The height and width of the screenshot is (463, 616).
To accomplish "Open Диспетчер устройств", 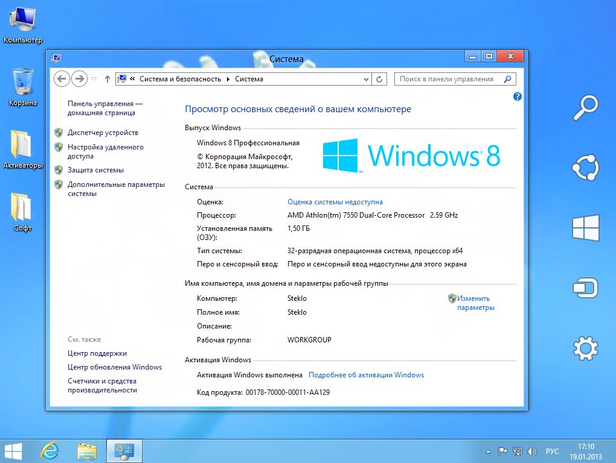I will point(103,133).
